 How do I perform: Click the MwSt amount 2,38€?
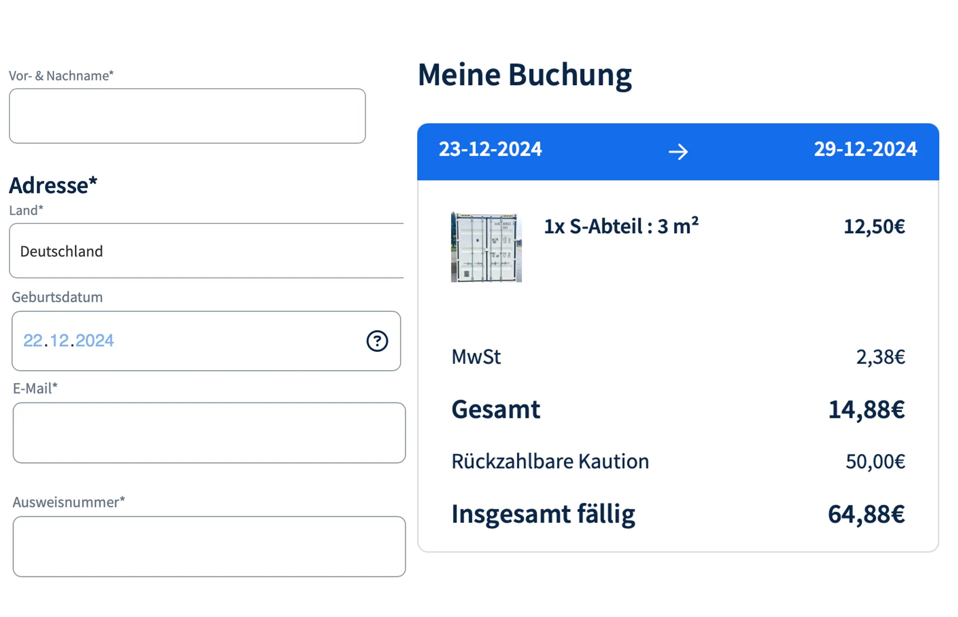(x=880, y=357)
